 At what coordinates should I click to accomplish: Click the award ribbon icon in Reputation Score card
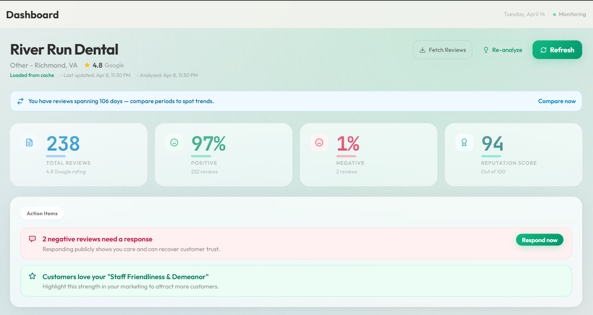[x=464, y=142]
